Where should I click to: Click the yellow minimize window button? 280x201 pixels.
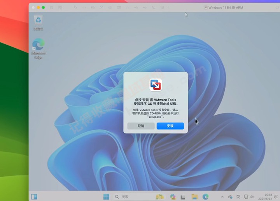coord(38,7)
